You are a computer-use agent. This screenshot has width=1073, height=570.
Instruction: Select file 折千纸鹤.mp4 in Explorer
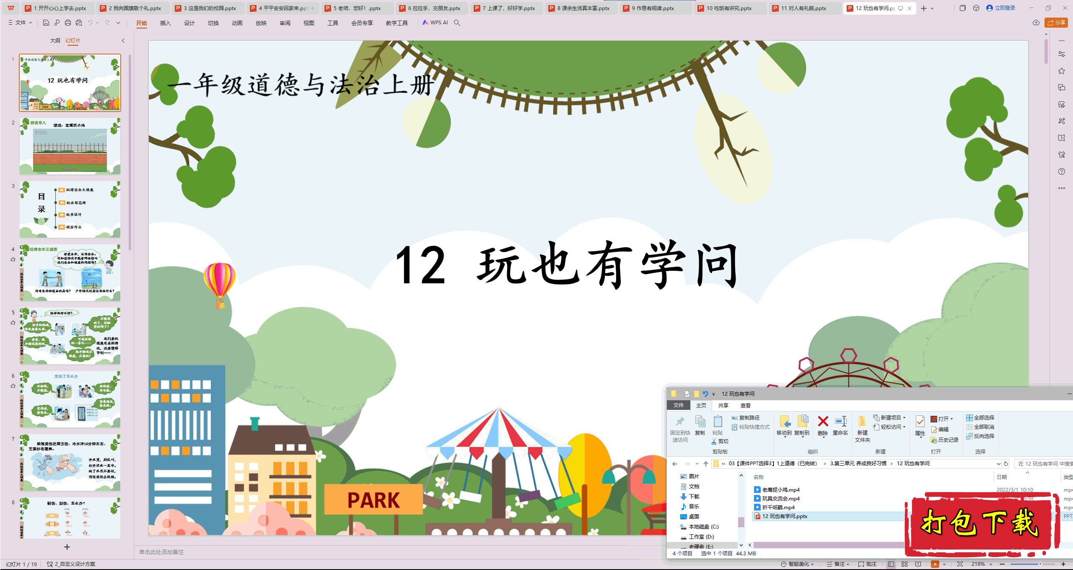pyautogui.click(x=778, y=508)
